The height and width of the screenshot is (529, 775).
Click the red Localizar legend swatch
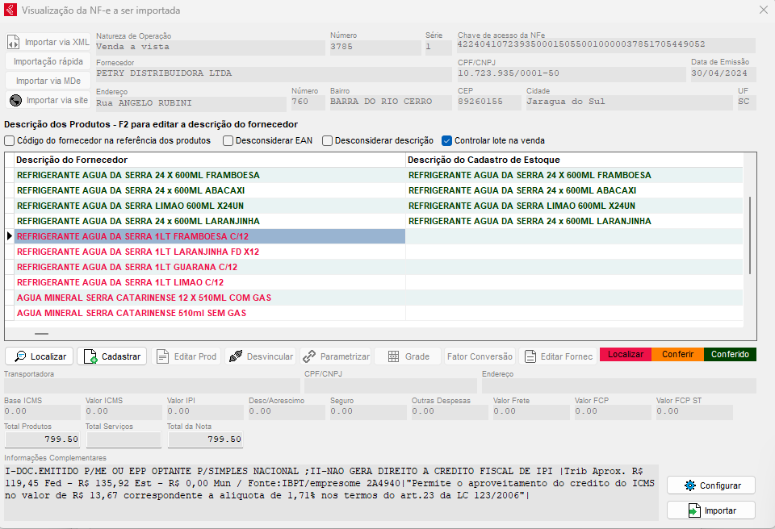[x=626, y=355]
